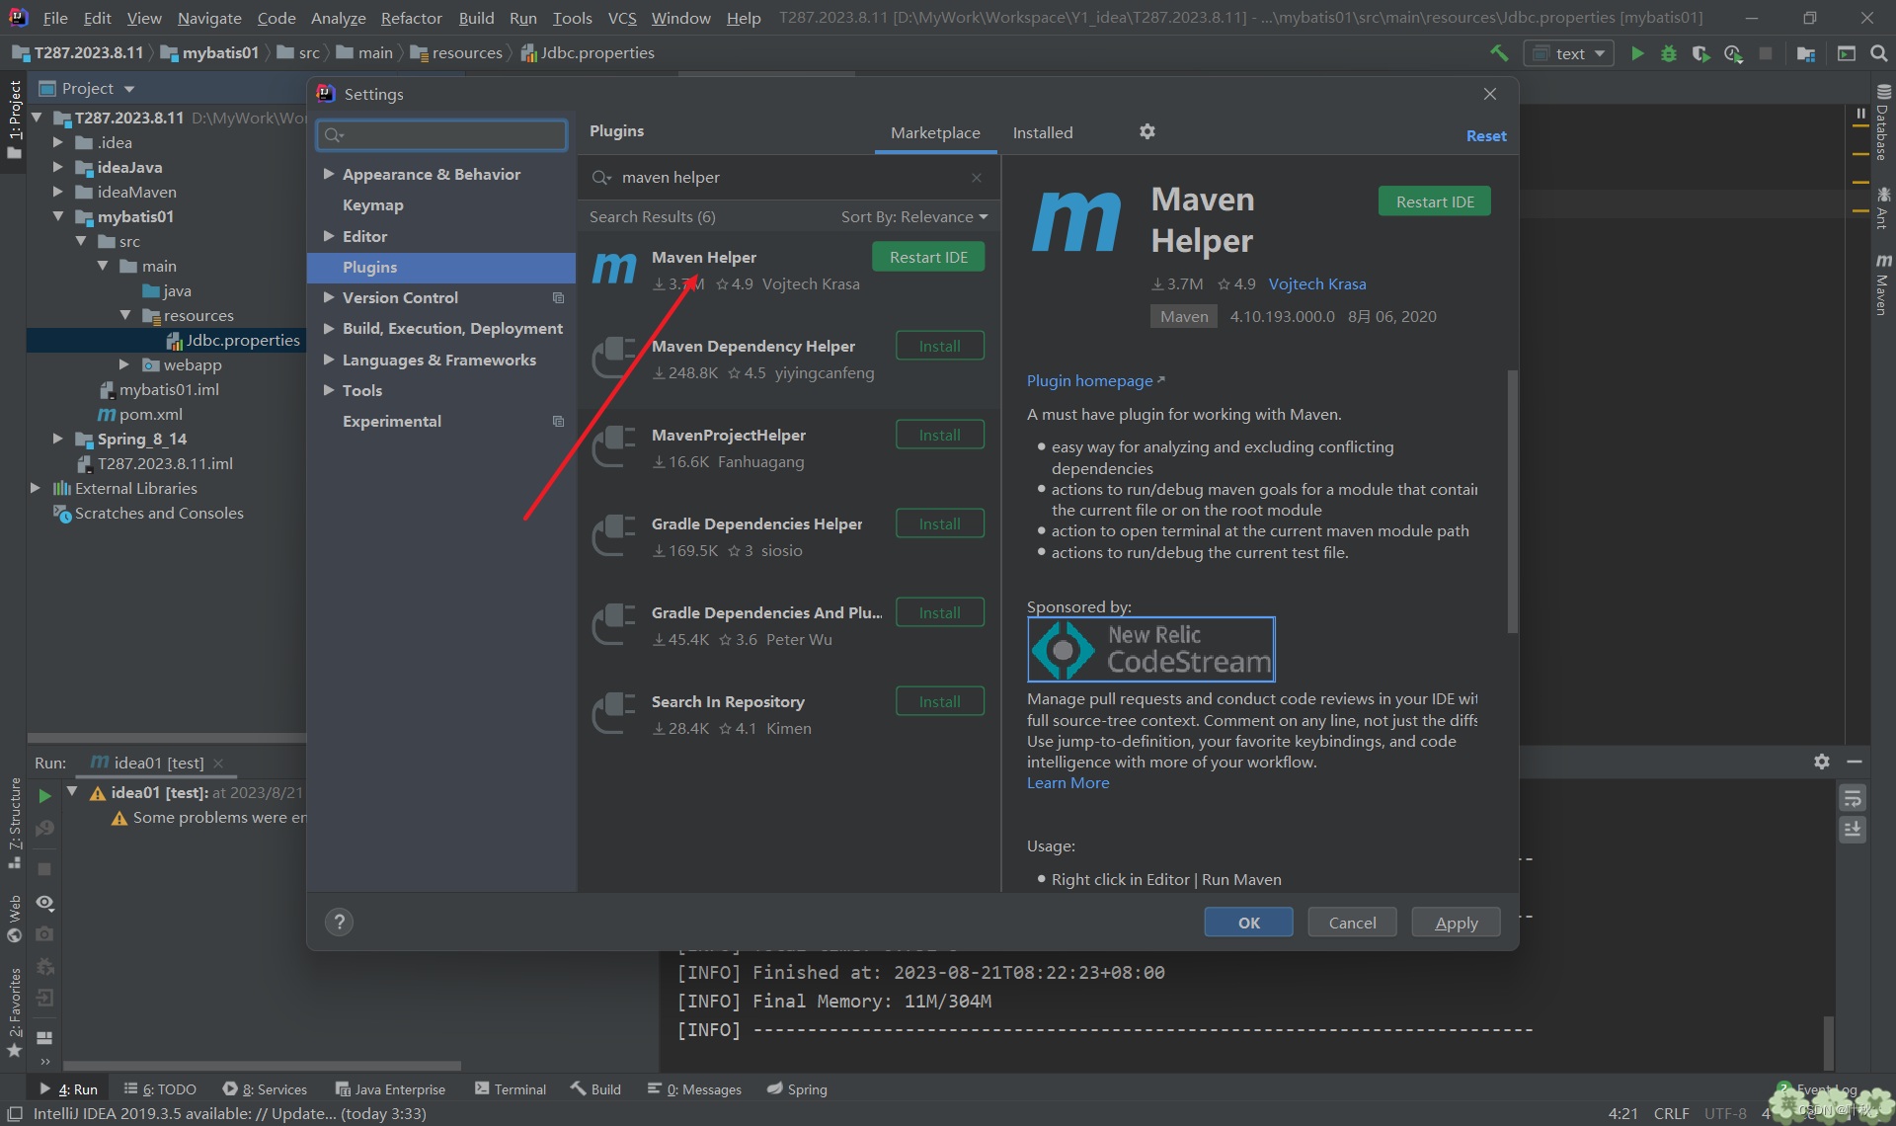The width and height of the screenshot is (1896, 1126).
Task: Expand the External Libraries tree node
Action: 36,488
